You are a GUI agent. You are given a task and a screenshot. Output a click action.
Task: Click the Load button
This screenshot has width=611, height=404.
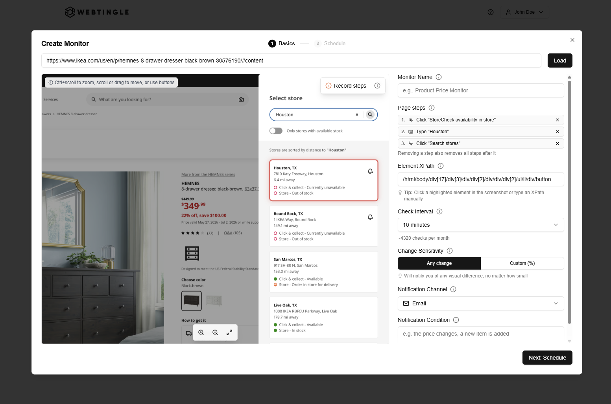(x=560, y=61)
